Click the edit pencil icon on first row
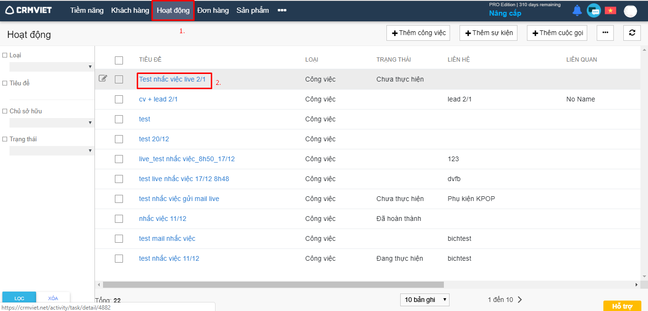Image resolution: width=648 pixels, height=311 pixels. coord(103,79)
